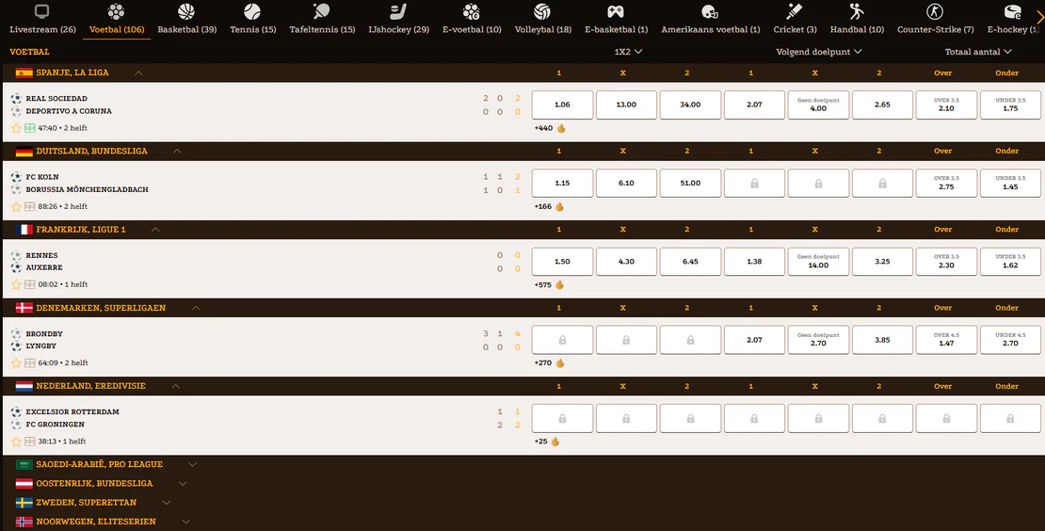
Task: Show +270 more markets for Brondby
Action: 550,363
